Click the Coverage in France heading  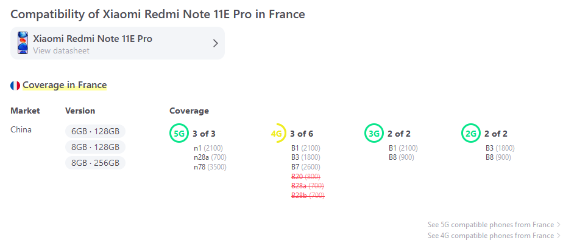click(x=65, y=85)
